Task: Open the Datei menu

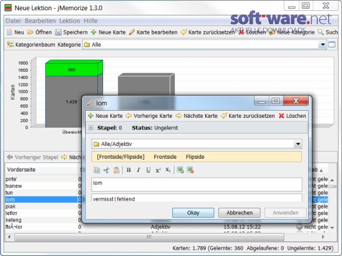Action: coord(13,21)
